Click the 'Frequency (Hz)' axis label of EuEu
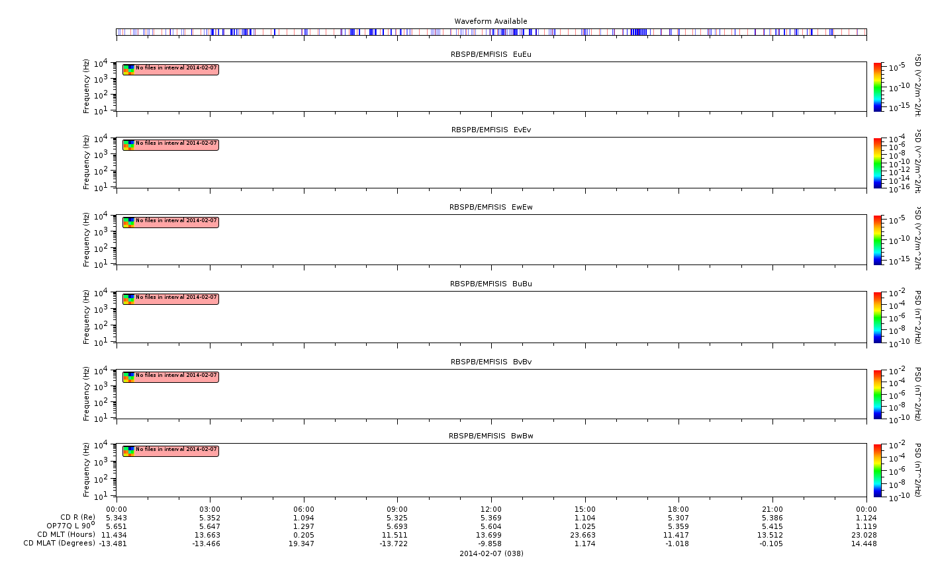The width and height of the screenshot is (932, 568). [86, 87]
